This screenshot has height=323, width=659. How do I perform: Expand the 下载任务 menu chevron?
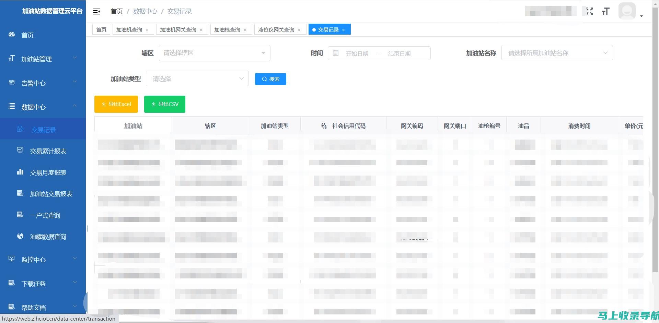coord(75,282)
